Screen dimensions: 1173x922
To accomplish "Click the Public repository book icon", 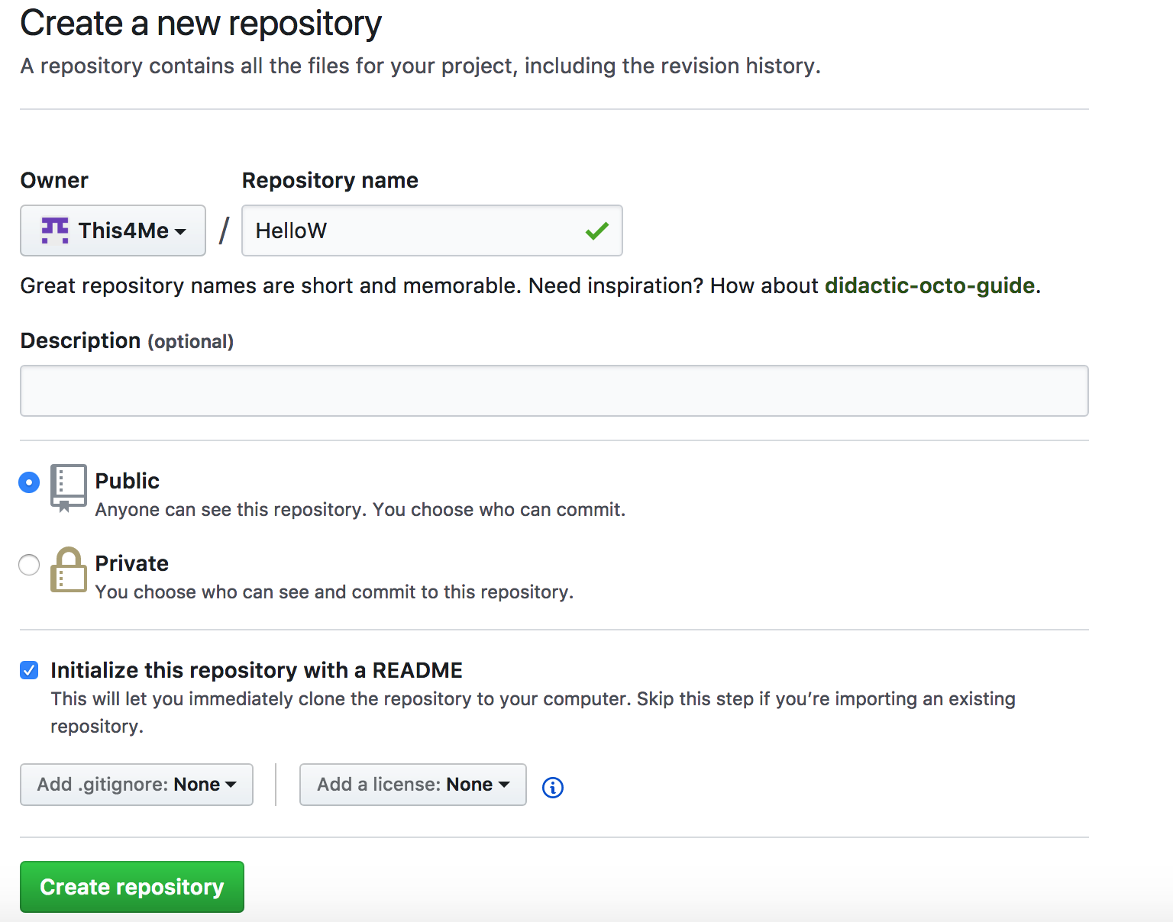I will click(x=68, y=488).
